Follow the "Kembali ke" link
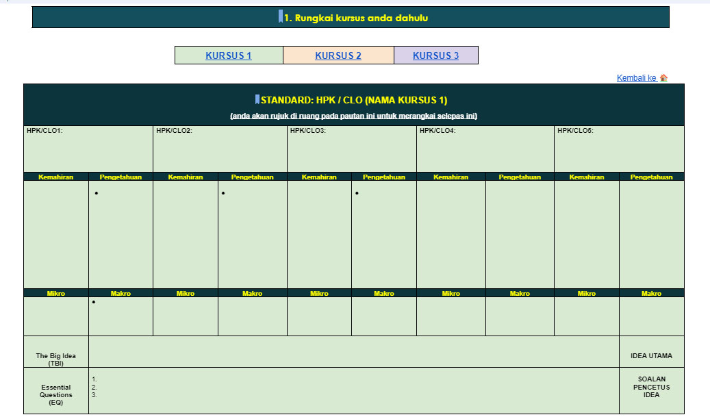Viewport: 710px width, 417px height. click(637, 78)
